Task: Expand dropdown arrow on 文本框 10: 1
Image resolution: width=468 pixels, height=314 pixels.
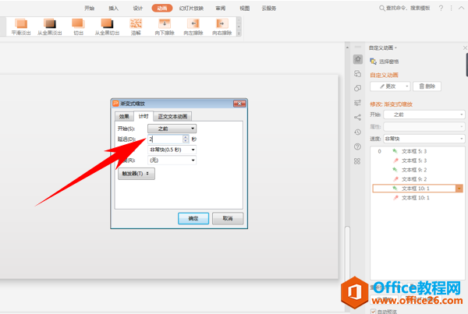Action: coord(459,188)
